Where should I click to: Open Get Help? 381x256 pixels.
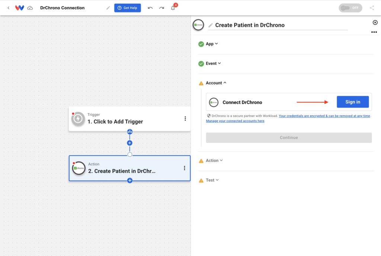click(128, 8)
